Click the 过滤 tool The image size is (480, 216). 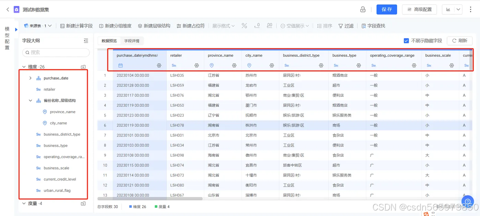(346, 26)
